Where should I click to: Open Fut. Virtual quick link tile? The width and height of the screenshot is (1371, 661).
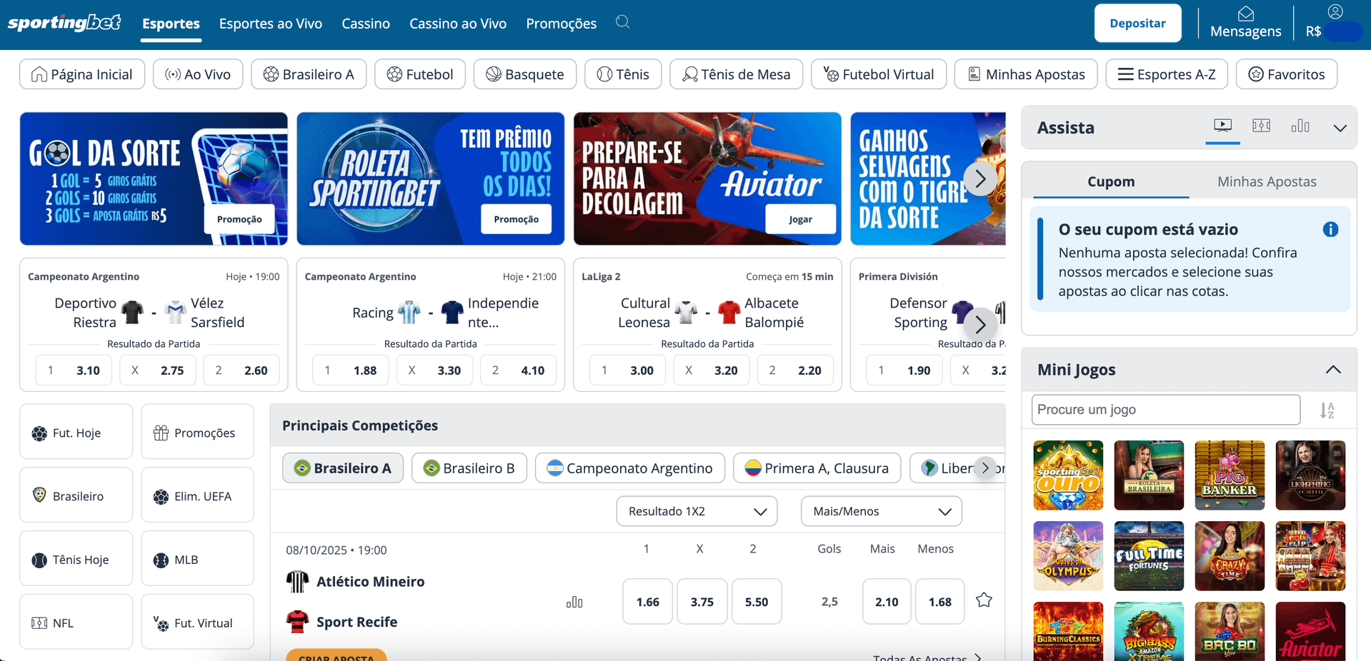pos(198,622)
